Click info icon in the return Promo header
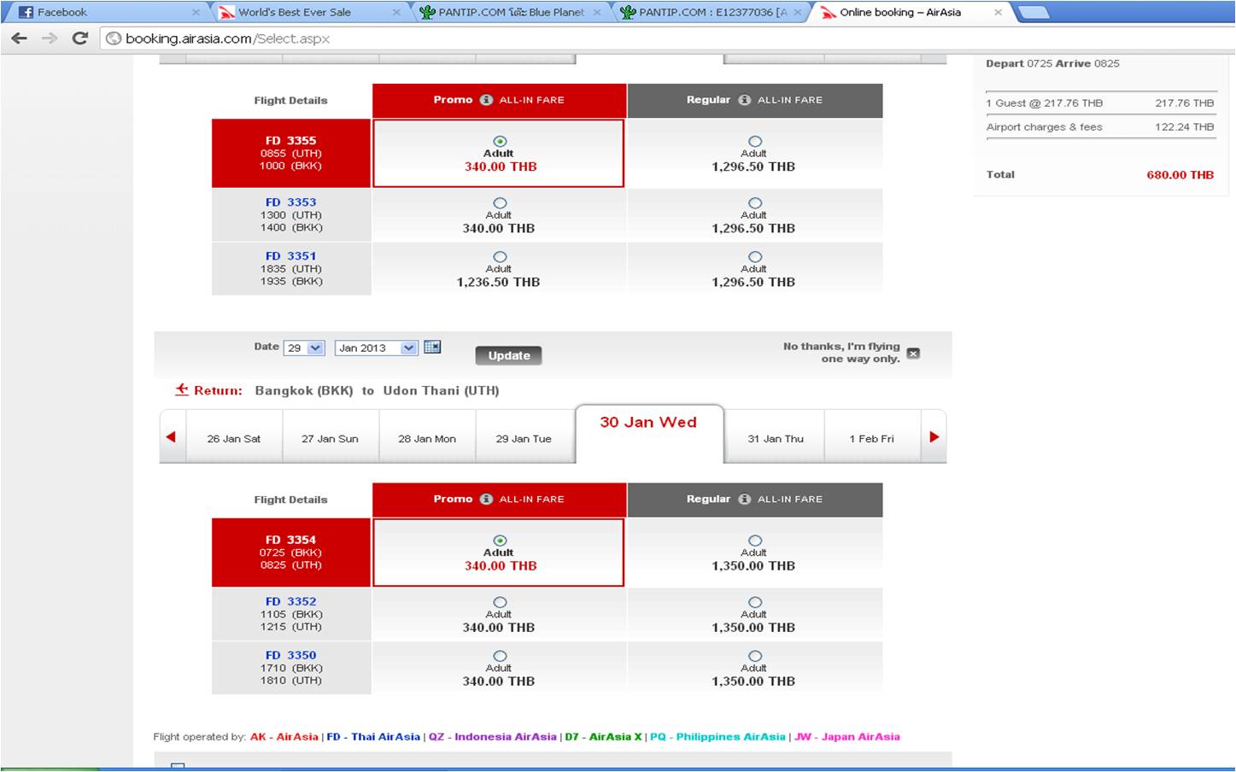The image size is (1236, 772). click(486, 499)
